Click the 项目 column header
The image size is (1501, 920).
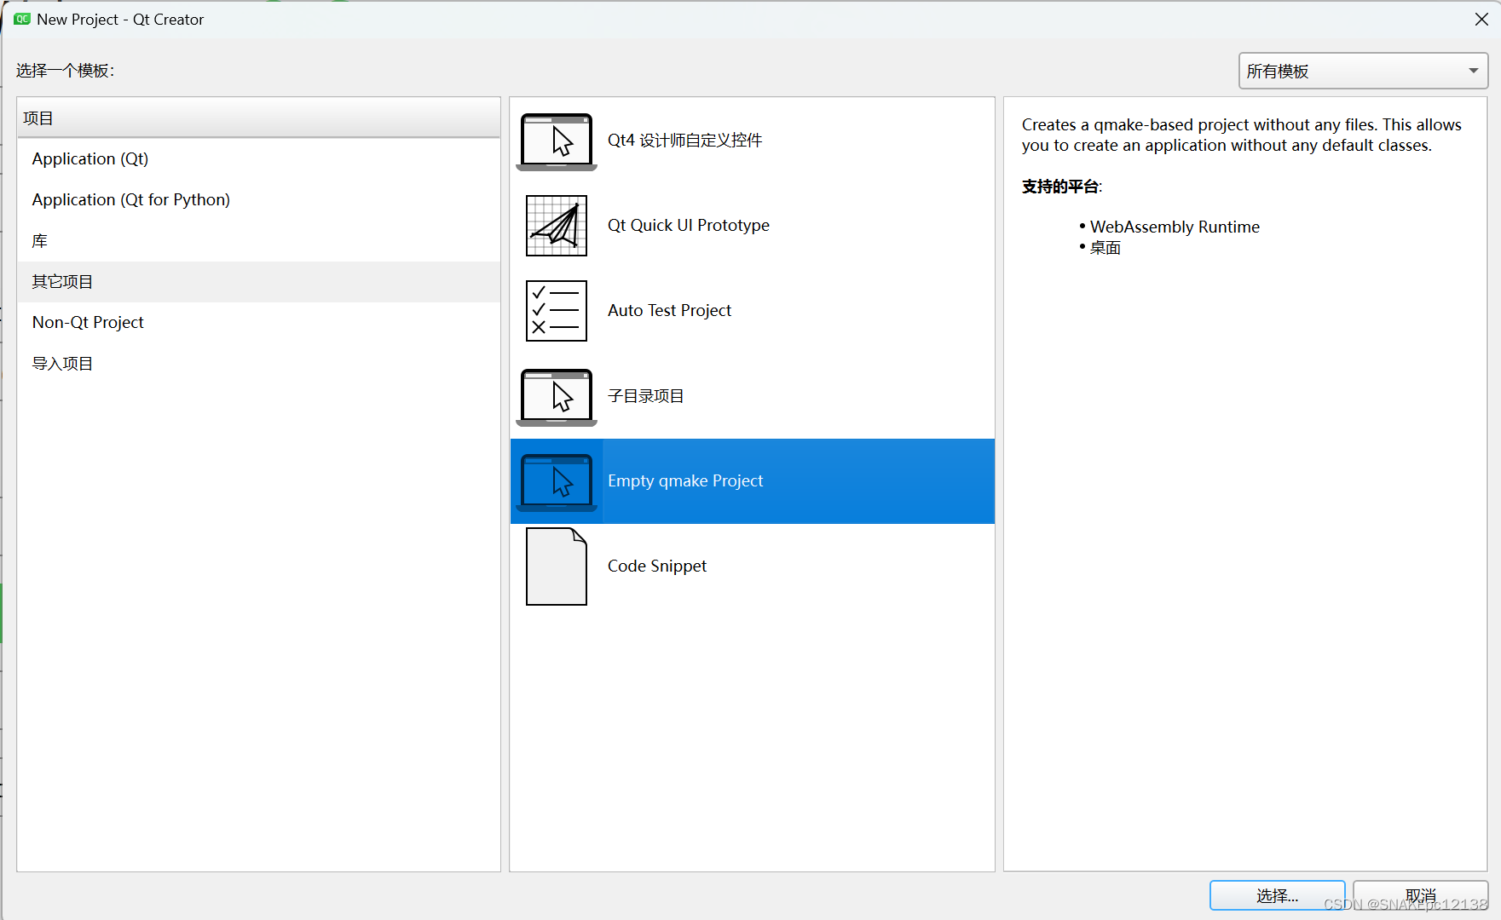pos(258,118)
